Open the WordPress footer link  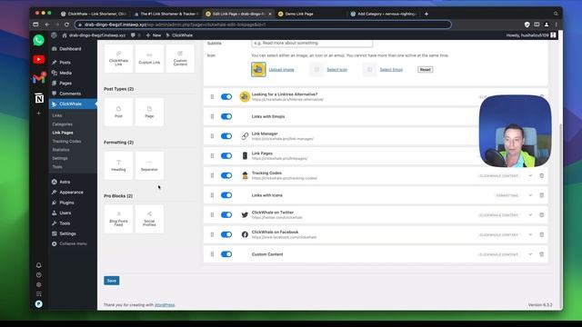coord(165,305)
